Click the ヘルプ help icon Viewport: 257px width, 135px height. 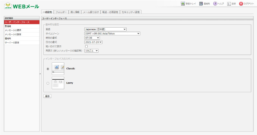(x=215, y=4)
